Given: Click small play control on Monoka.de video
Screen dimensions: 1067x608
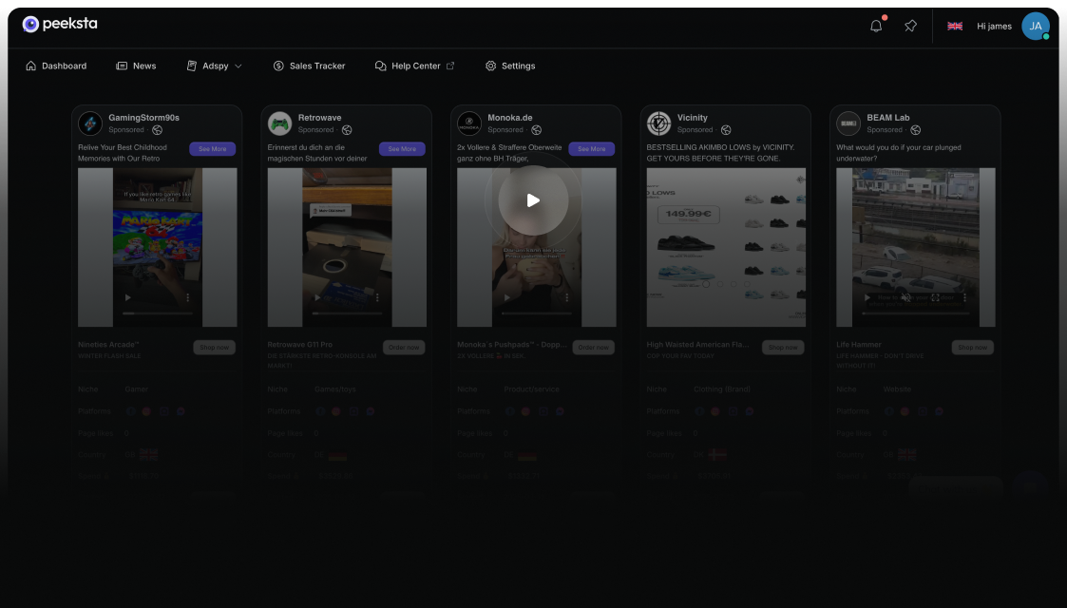Looking at the screenshot, I should pos(507,298).
